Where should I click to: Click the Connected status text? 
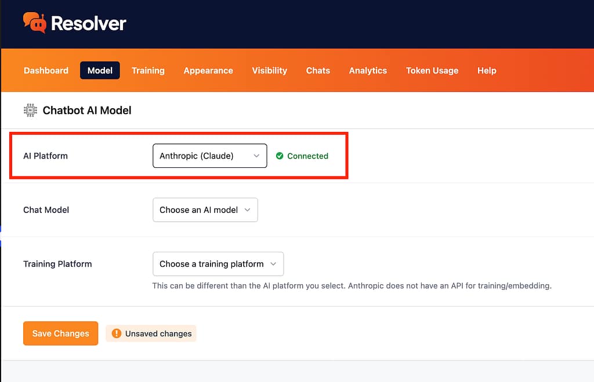[x=307, y=156]
